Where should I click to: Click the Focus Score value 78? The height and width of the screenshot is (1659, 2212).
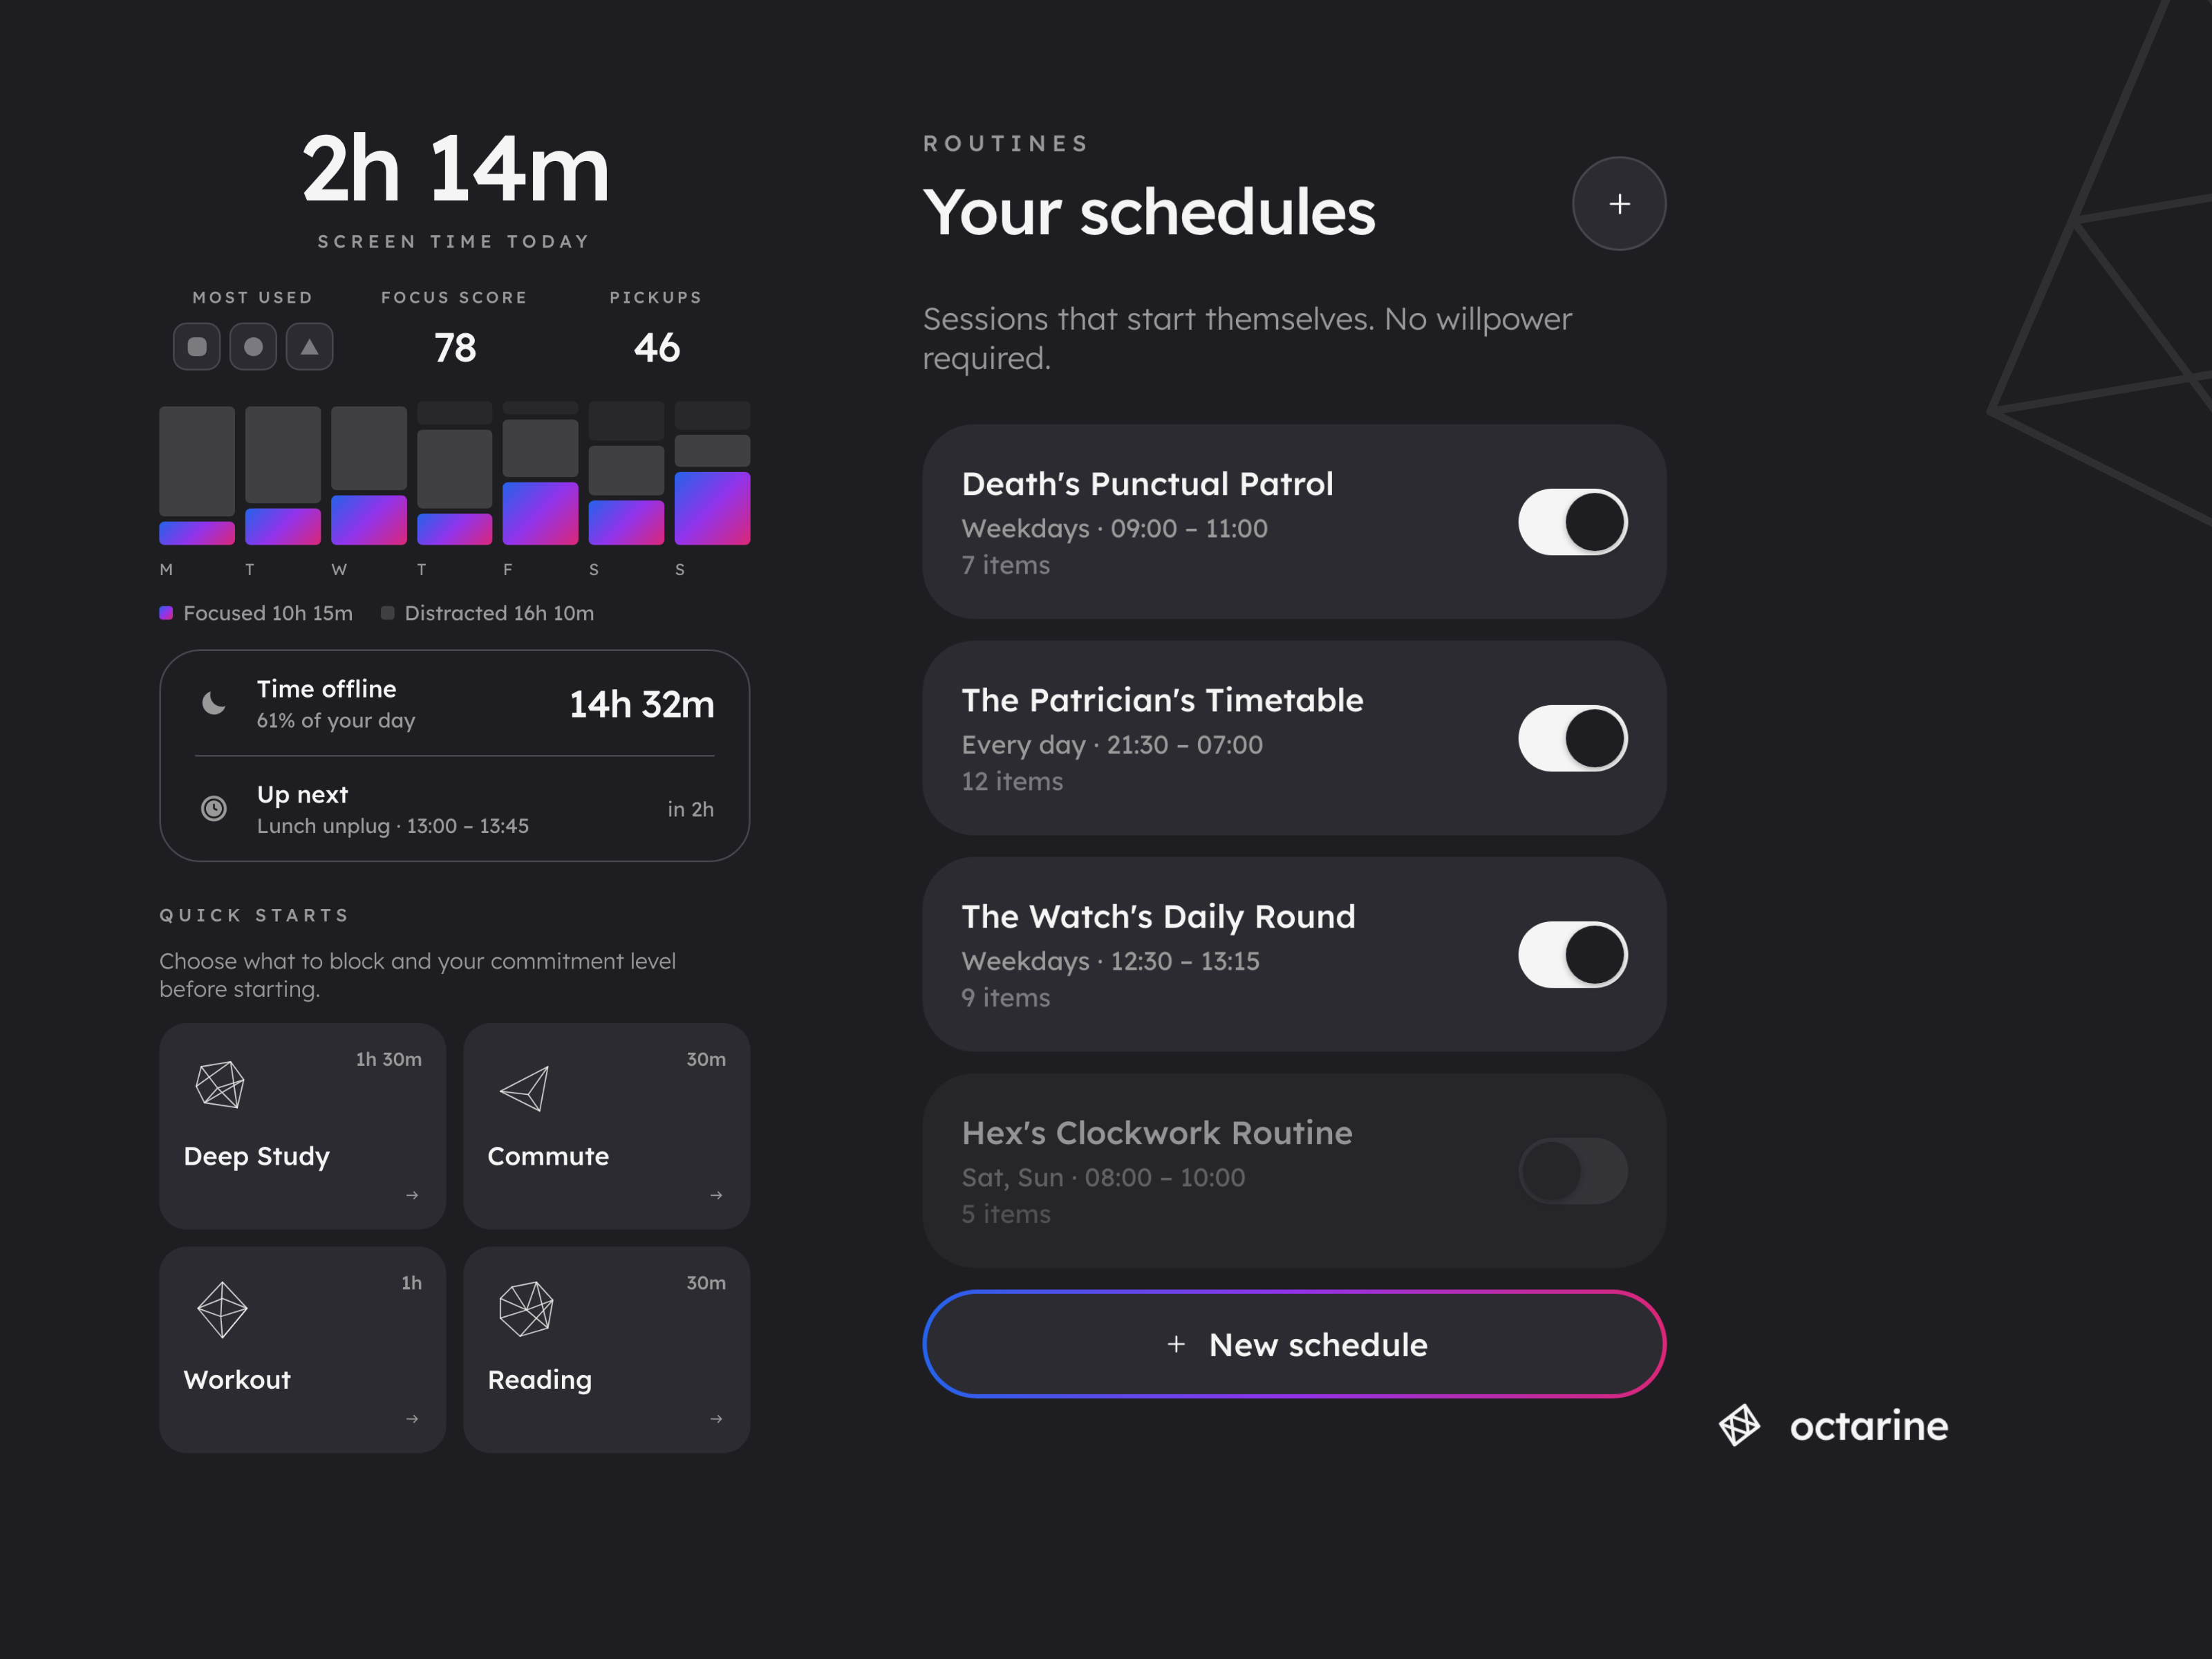[x=455, y=348]
